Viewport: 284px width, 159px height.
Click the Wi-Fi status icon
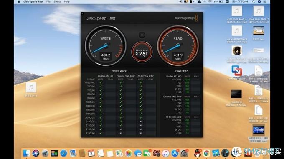[210, 2]
